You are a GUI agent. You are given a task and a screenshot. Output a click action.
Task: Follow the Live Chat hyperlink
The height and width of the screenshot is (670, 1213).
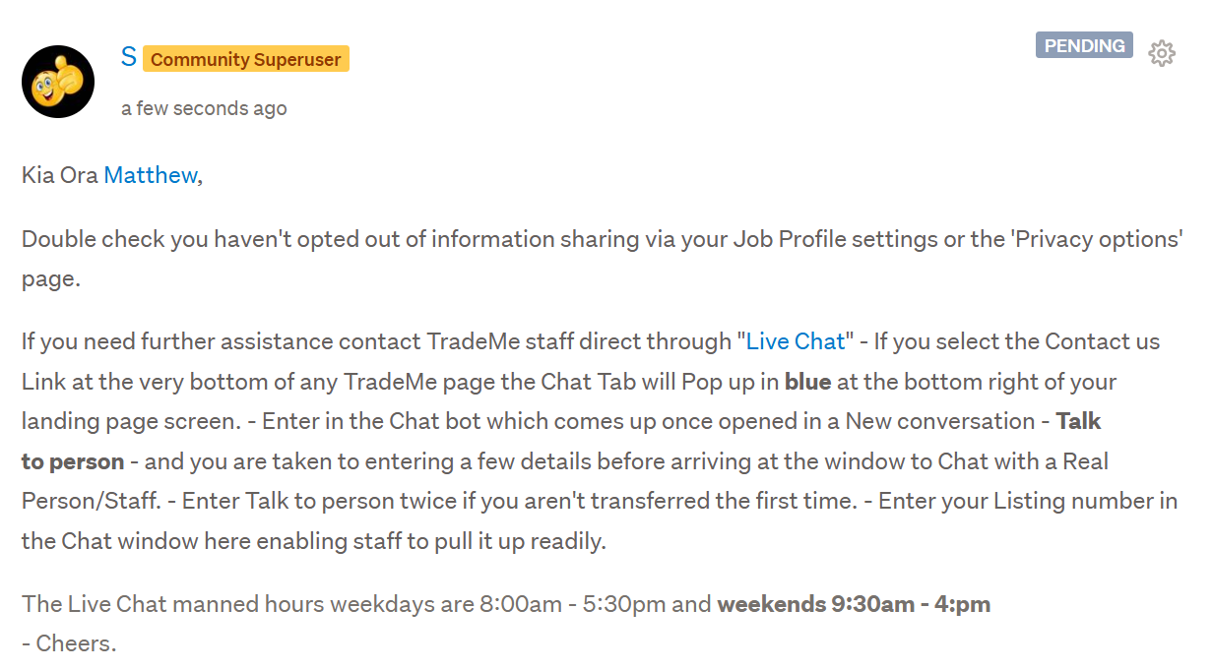[x=796, y=341]
